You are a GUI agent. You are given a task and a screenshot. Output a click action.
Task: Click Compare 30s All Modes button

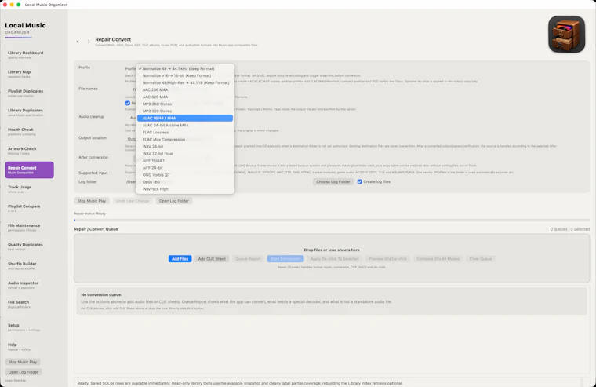coord(438,259)
